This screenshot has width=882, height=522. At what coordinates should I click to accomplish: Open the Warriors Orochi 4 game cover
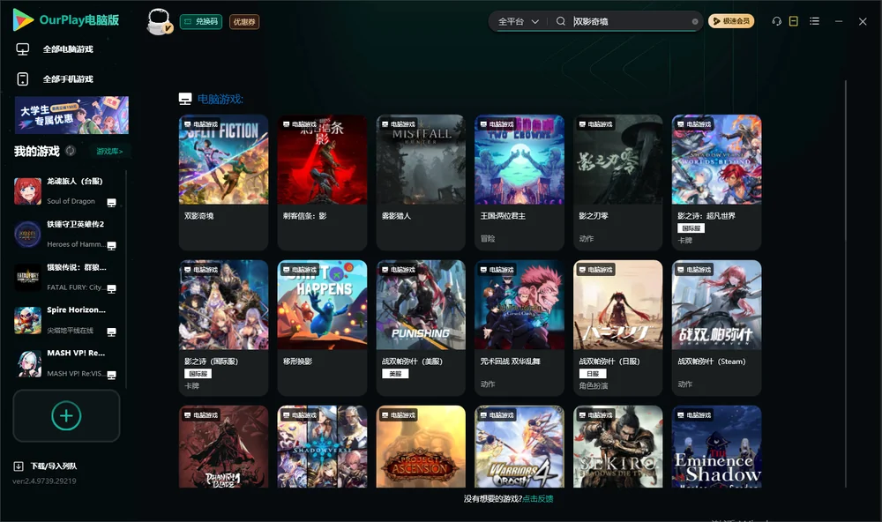tap(519, 447)
